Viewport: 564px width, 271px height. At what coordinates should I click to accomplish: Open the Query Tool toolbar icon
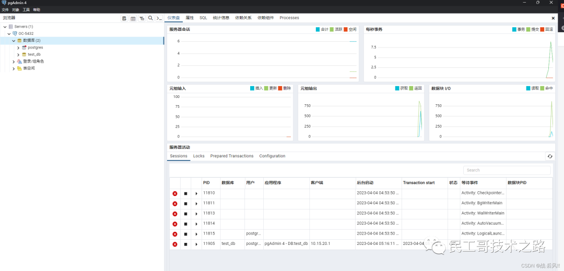(x=124, y=18)
